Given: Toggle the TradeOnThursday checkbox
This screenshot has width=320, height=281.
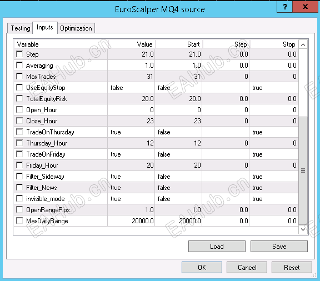Looking at the screenshot, I should click(x=19, y=132).
